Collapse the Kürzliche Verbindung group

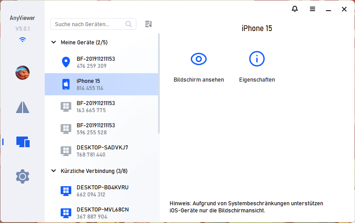54,171
